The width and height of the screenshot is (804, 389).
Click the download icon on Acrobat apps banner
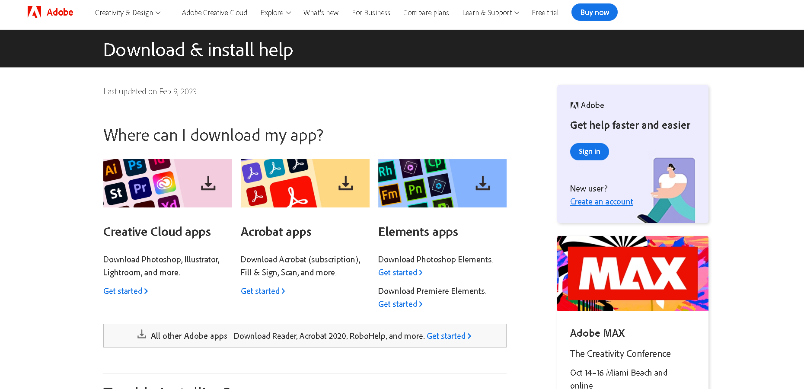pyautogui.click(x=345, y=183)
